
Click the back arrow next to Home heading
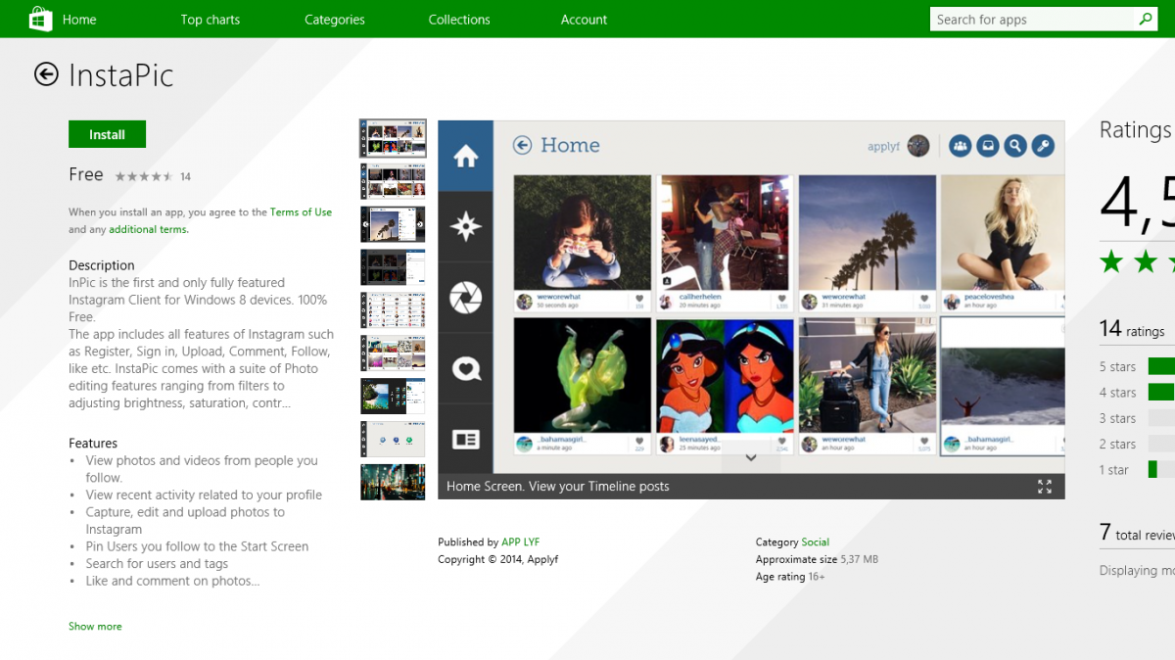tap(523, 146)
